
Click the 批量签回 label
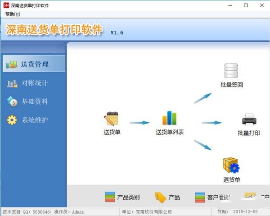click(x=232, y=85)
